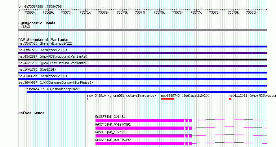Click nsv4321288 (gnomADStructuralVariants) label
Screen dimensions: 276x147
click(53, 63)
